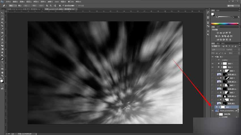This screenshot has width=241, height=135.
Task: Select the Lasso tool
Action: tap(2, 19)
